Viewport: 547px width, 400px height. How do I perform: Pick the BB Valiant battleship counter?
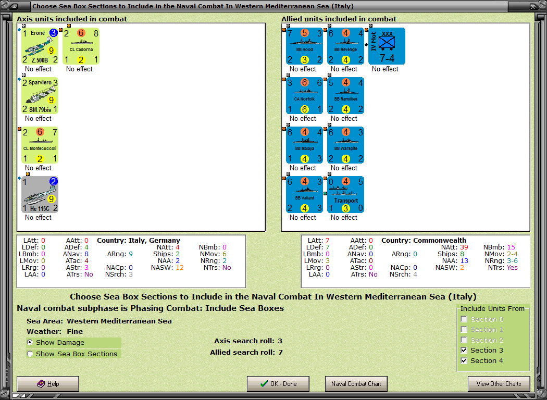click(x=305, y=195)
